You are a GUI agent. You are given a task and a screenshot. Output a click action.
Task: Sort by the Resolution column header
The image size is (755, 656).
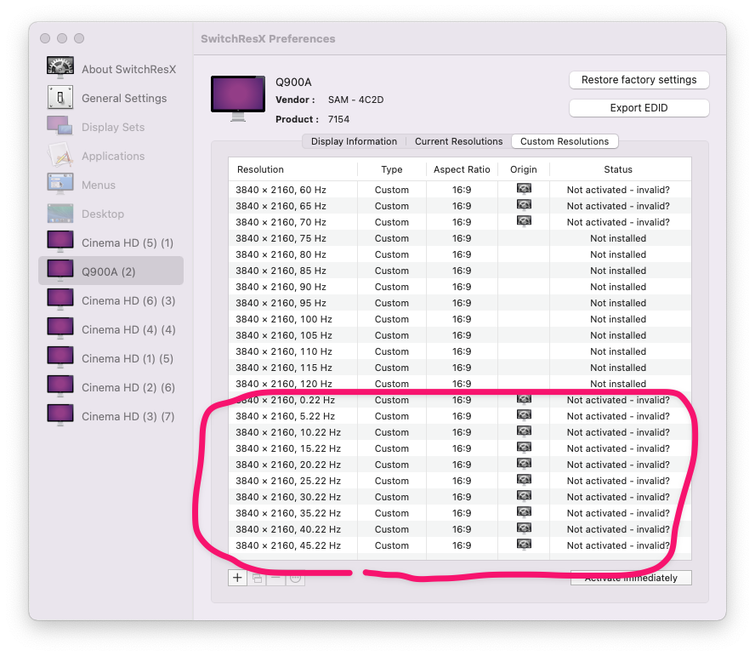[x=292, y=169]
